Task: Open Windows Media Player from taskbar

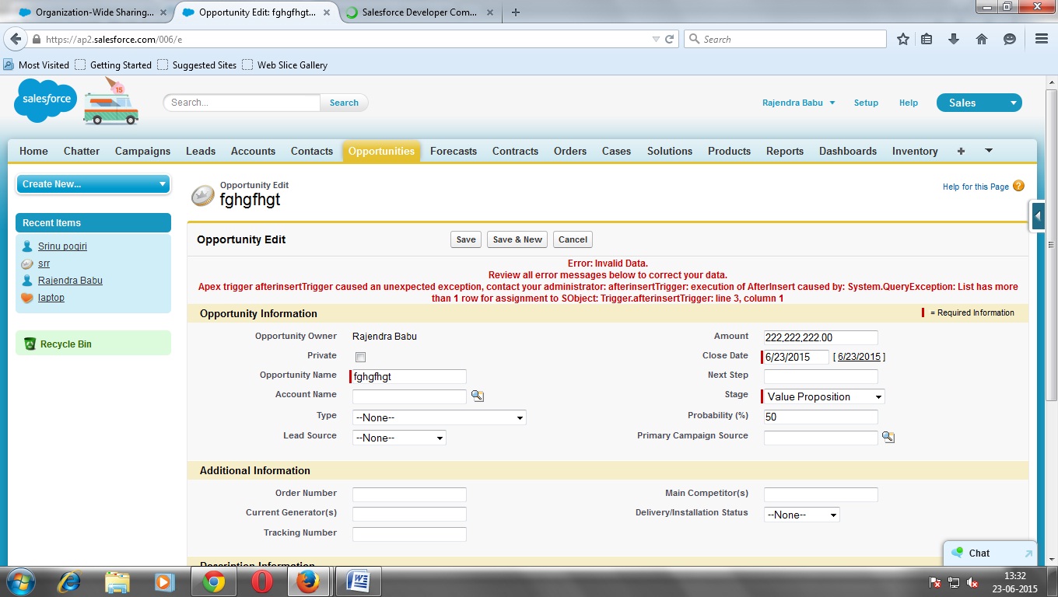Action: click(164, 581)
